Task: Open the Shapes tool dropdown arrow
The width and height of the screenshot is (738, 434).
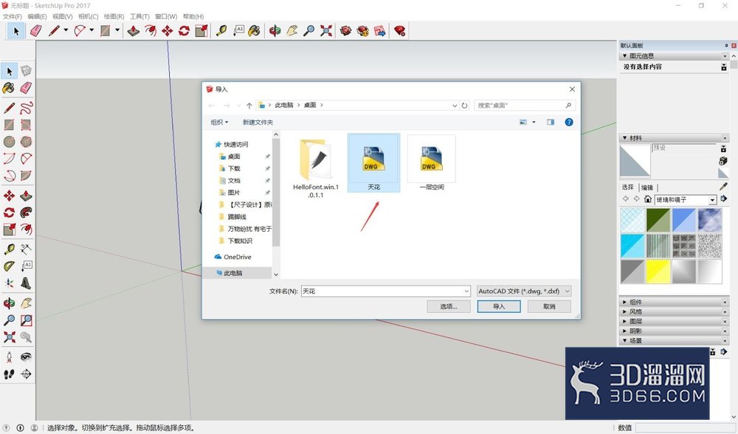Action: [117, 30]
